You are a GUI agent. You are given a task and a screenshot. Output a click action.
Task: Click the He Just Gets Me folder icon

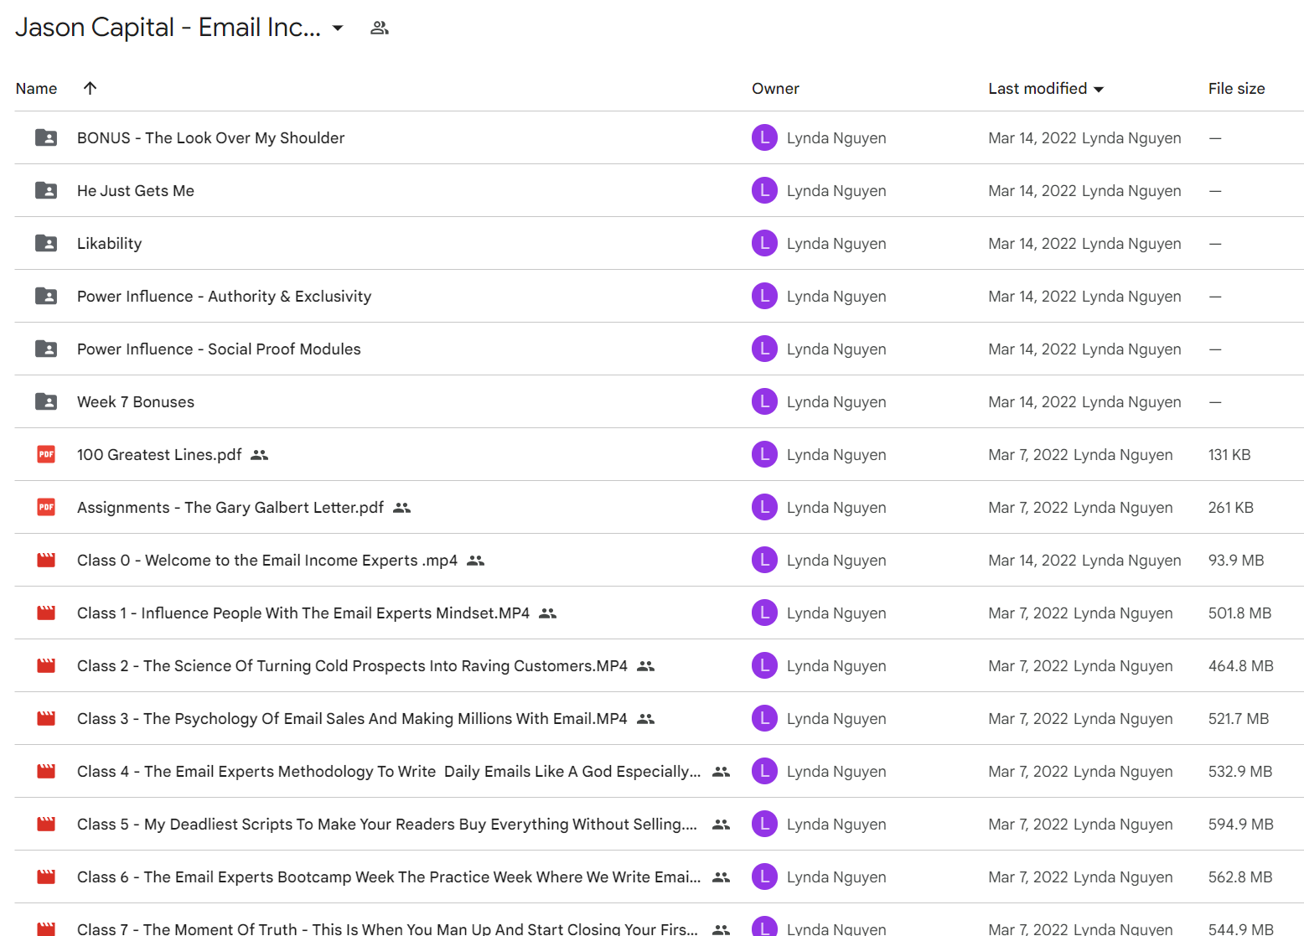46,190
